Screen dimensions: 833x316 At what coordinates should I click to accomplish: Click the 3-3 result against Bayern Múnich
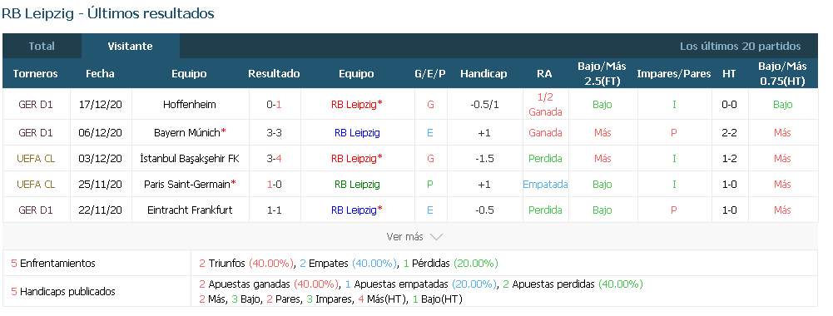click(x=274, y=133)
